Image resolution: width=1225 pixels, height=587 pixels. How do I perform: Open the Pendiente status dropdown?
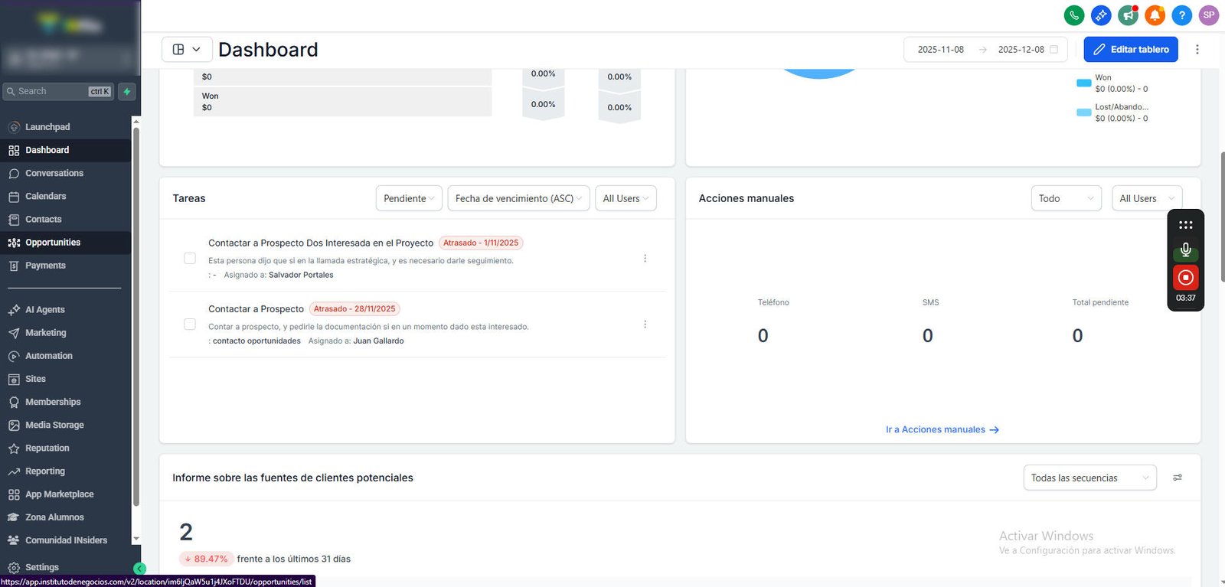click(409, 198)
